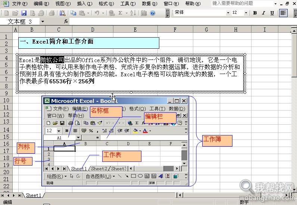Viewport: 297px width, 205px height.
Task: Open the 窗口(W) menu
Action: tap(171, 4)
